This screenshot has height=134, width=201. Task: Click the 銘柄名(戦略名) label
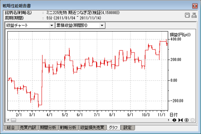[x=18, y=12]
